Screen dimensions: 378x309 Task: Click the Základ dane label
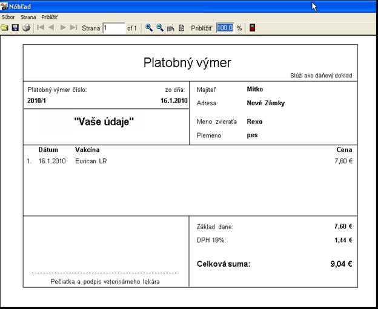pos(215,227)
